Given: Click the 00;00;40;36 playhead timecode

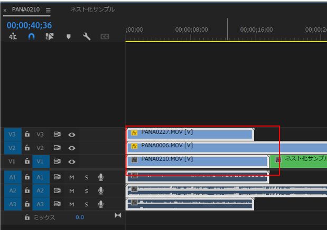Looking at the screenshot, I should pyautogui.click(x=29, y=25).
